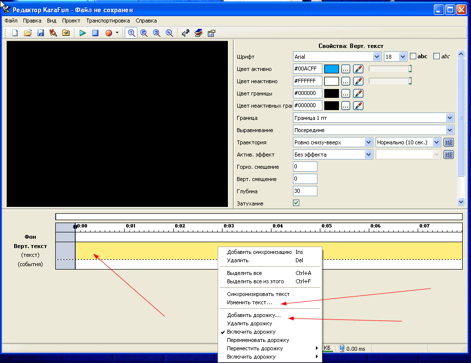This screenshot has width=471, height=363.
Task: Click the ... button for inactive color
Action: tap(346, 81)
